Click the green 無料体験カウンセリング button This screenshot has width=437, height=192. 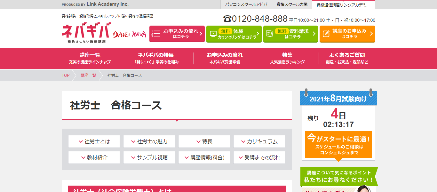234,34
